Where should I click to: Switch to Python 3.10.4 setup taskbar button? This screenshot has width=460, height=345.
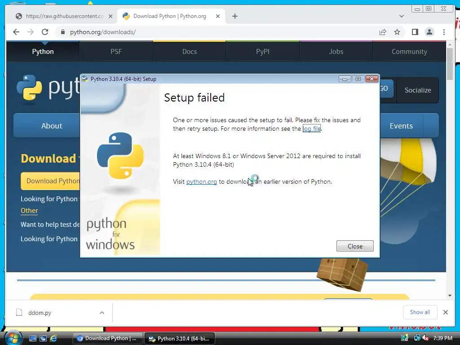coord(180,338)
